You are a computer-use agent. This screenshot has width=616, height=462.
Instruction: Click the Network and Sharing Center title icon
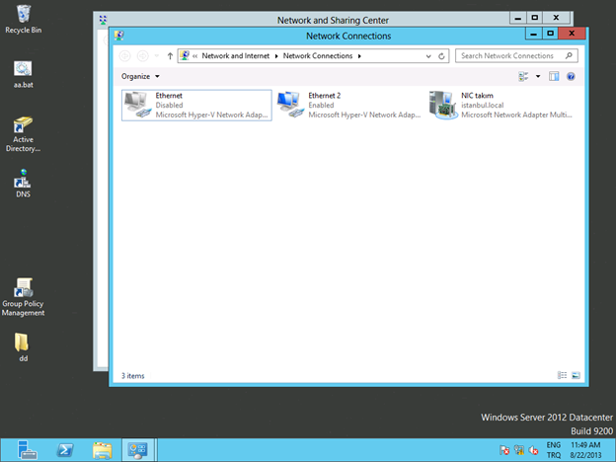coord(103,20)
